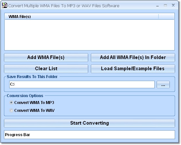This screenshot has width=181, height=145.
Task: Load Sample/Example Files
Action: point(133,69)
